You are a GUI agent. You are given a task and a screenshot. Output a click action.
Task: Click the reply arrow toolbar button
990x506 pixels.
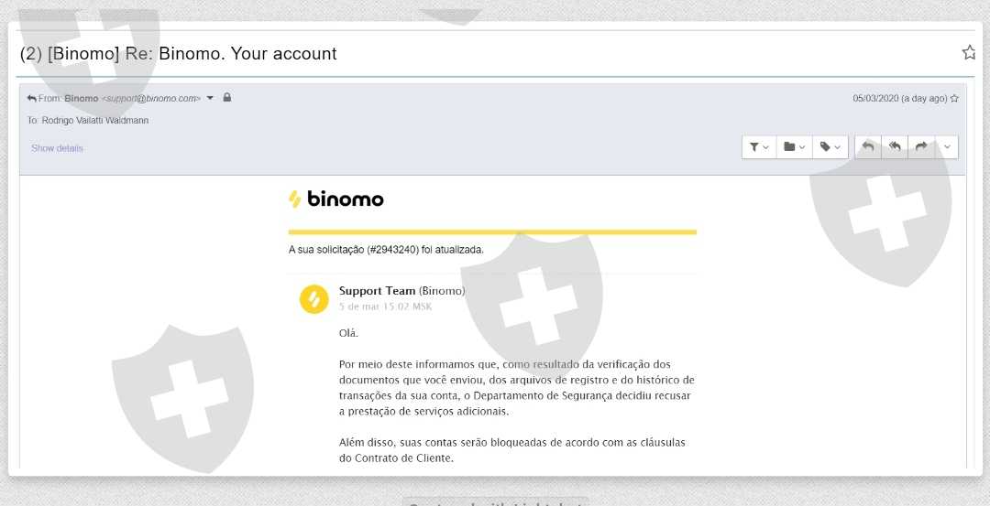[867, 147]
